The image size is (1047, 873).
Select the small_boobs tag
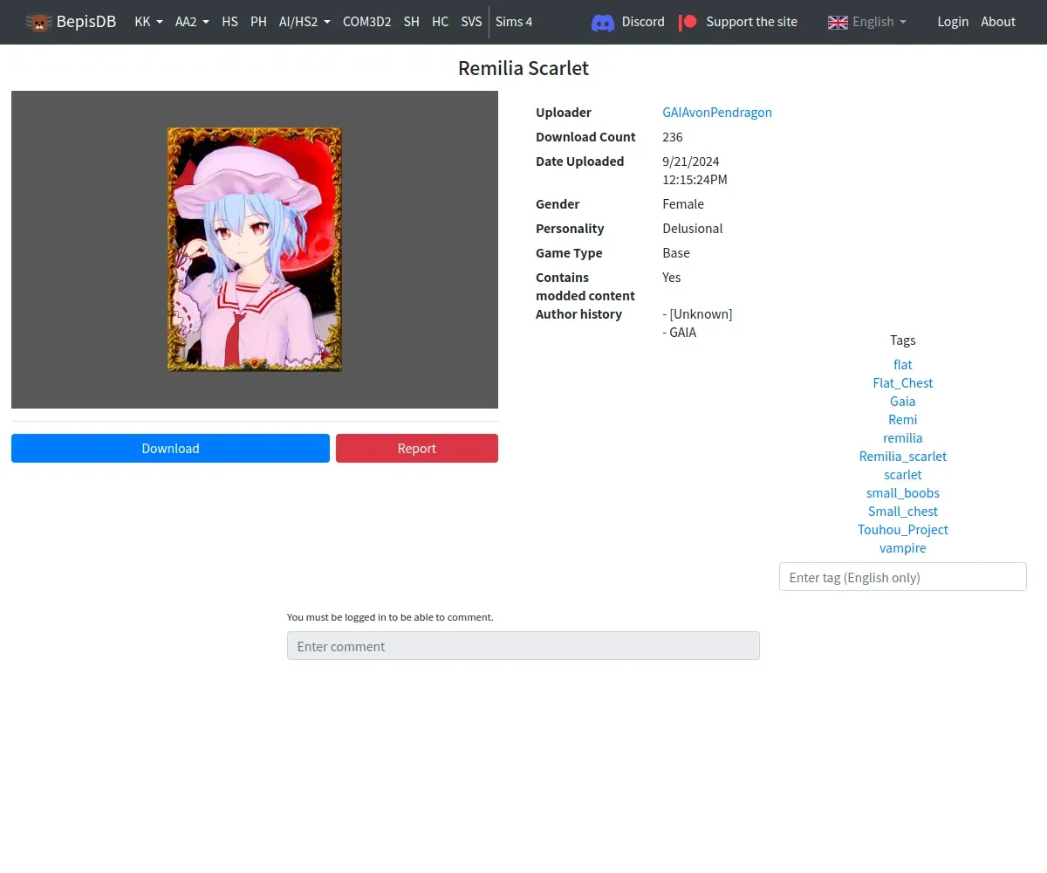coord(903,493)
